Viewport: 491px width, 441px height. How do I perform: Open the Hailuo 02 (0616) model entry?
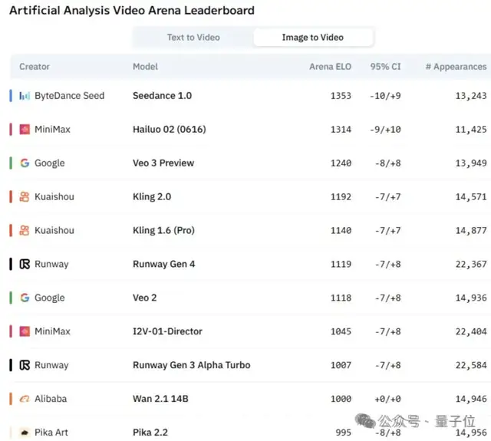point(169,130)
